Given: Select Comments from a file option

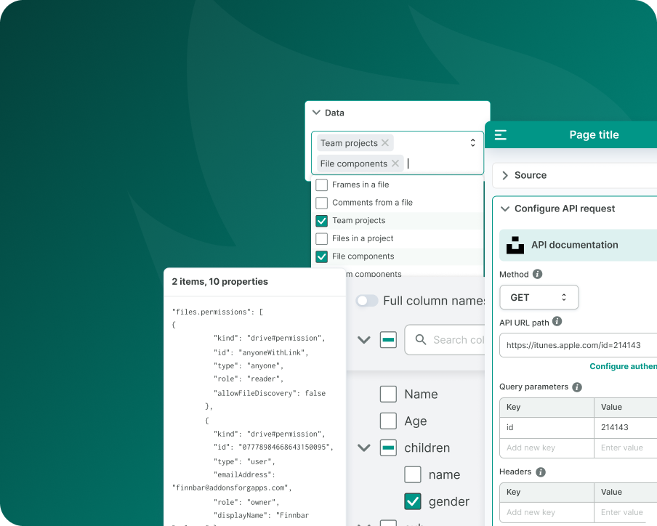Looking at the screenshot, I should point(321,203).
